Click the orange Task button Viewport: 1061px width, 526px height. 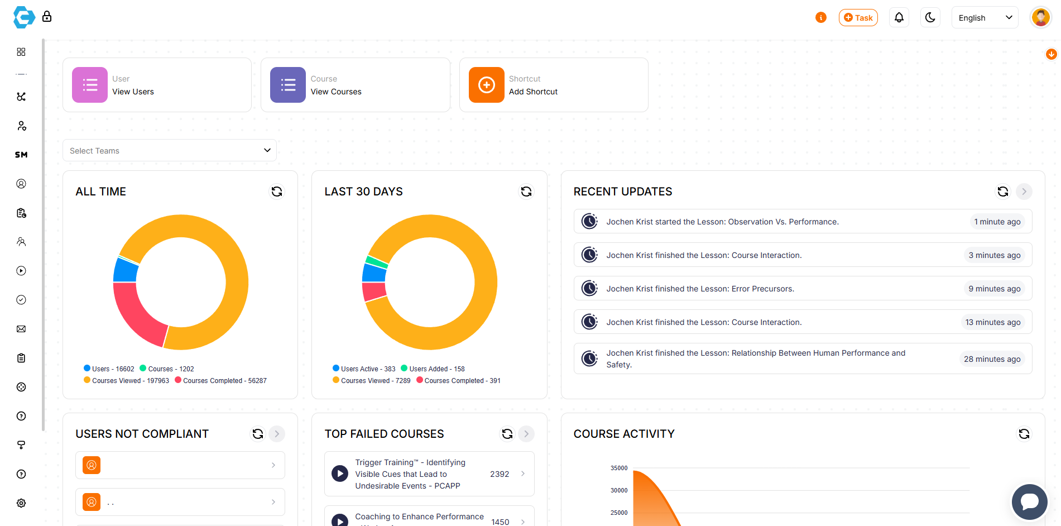pyautogui.click(x=858, y=18)
